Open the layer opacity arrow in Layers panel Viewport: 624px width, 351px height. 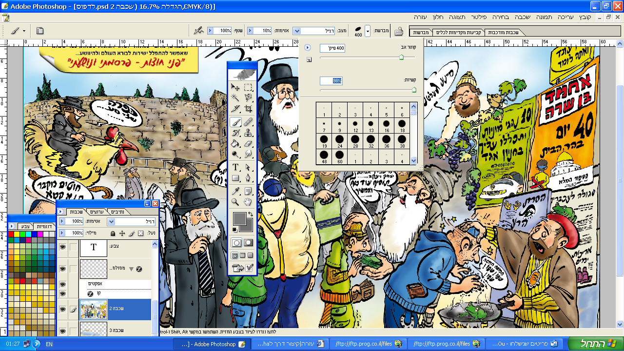62,221
